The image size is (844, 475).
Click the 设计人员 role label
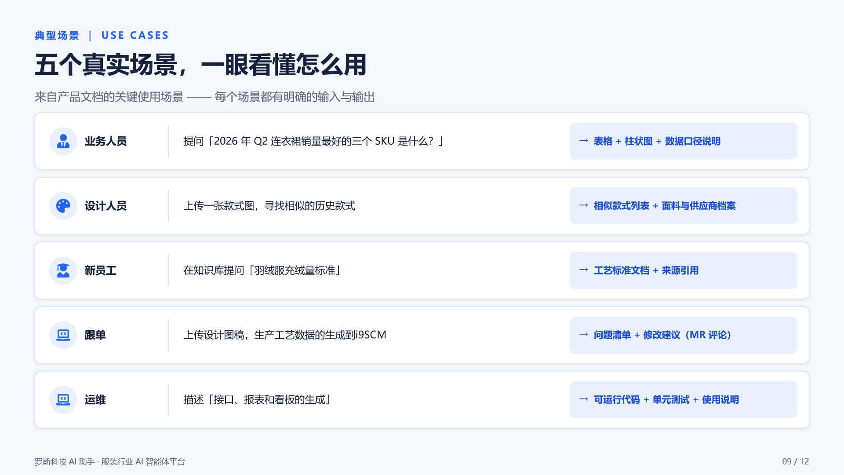(x=105, y=206)
